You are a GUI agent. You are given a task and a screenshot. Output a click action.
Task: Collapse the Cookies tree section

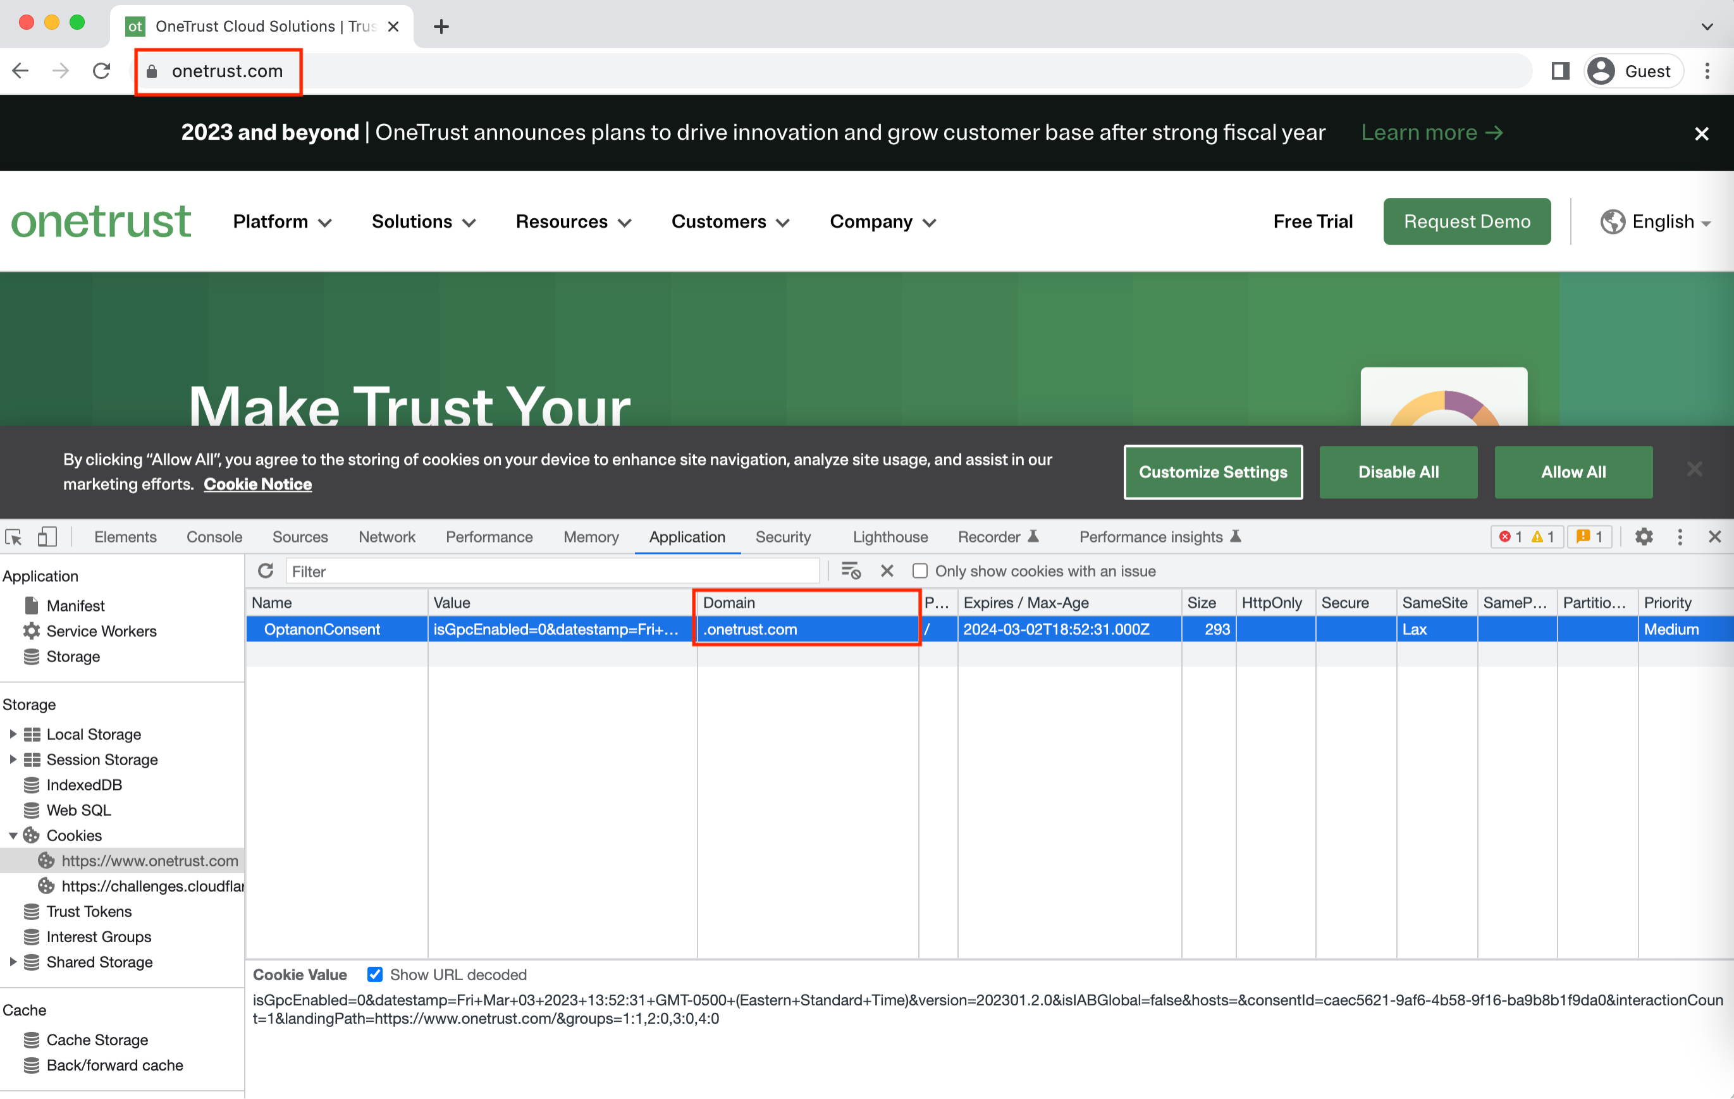click(x=12, y=835)
